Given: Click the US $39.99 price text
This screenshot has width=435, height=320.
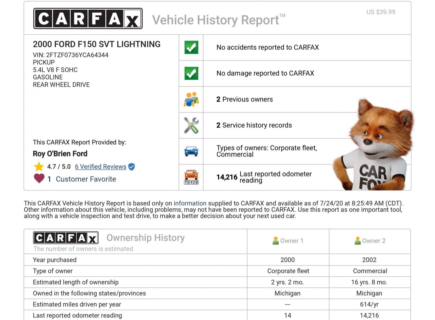Looking at the screenshot, I should pyautogui.click(x=381, y=12).
